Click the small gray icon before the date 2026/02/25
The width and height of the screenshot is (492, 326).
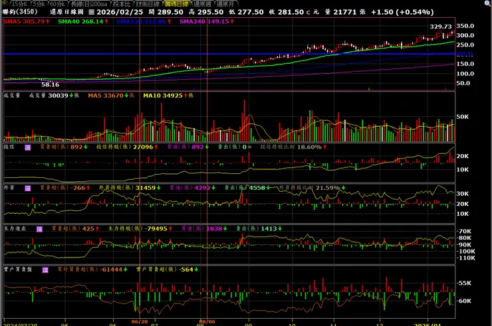(91, 12)
